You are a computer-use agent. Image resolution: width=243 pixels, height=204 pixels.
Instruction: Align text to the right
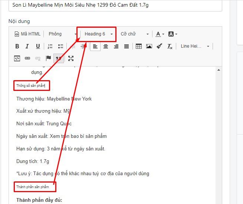(x=116, y=46)
